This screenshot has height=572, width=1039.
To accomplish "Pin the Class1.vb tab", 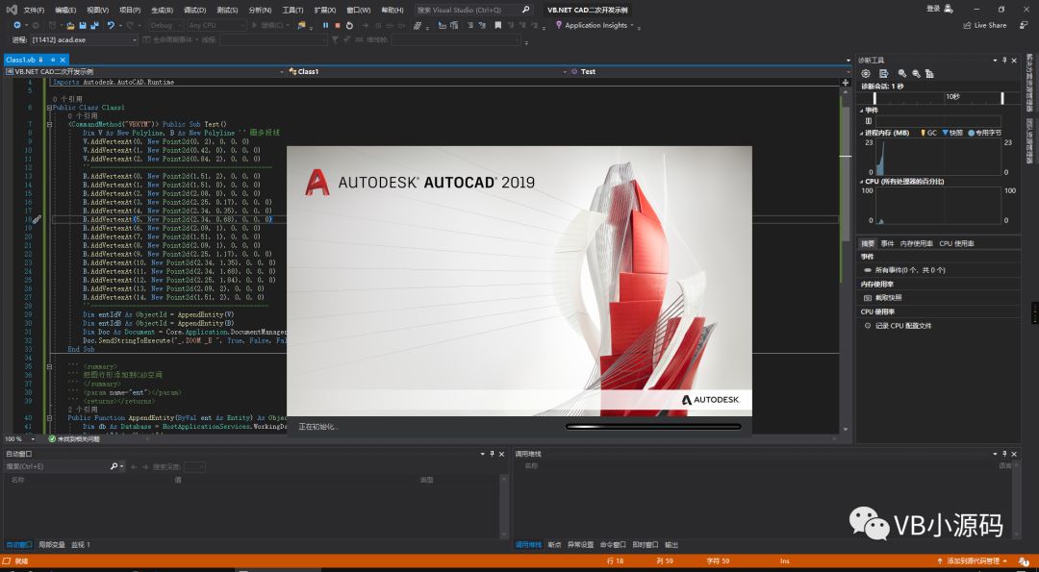I will pos(53,60).
